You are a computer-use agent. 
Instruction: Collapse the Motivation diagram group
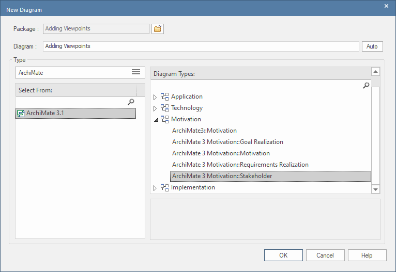pos(156,120)
